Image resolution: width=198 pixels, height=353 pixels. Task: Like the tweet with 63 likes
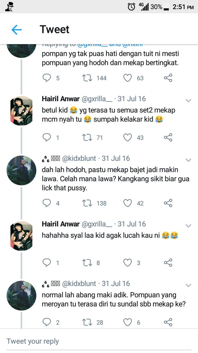(127, 78)
